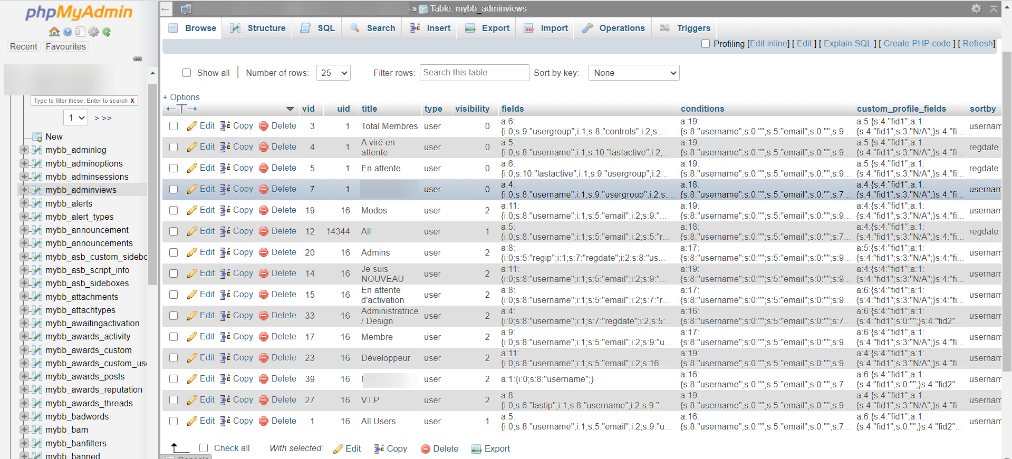Image resolution: width=1012 pixels, height=459 pixels.
Task: Select checkbox for Je suis NOUVEAU row
Action: point(174,274)
